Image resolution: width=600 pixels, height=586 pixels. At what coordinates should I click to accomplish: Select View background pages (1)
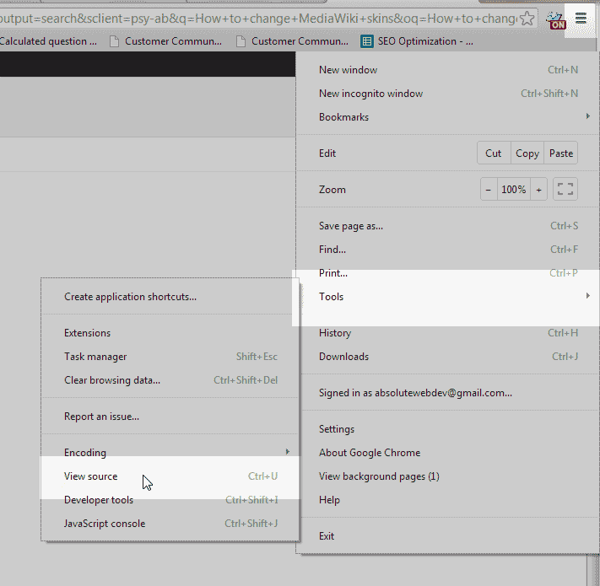448,476
